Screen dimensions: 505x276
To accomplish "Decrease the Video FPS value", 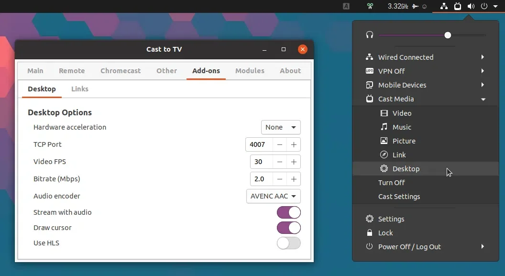I will tap(280, 162).
